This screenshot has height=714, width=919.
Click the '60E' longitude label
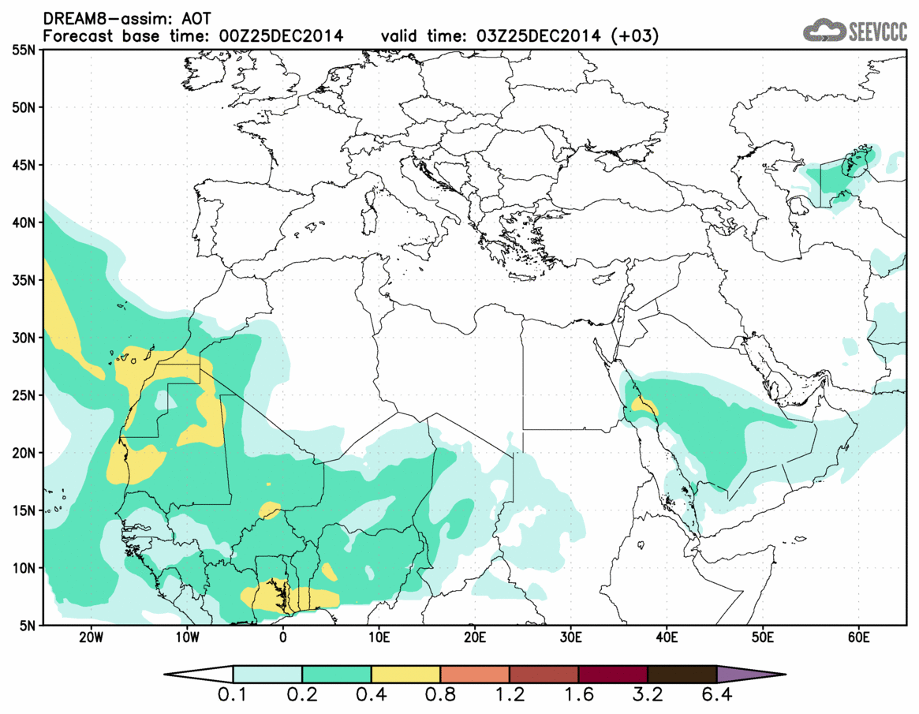pos(858,637)
